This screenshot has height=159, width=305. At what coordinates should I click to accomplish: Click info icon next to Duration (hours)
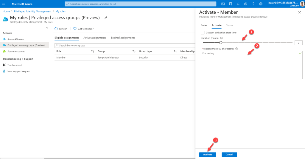pyautogui.click(x=221, y=38)
